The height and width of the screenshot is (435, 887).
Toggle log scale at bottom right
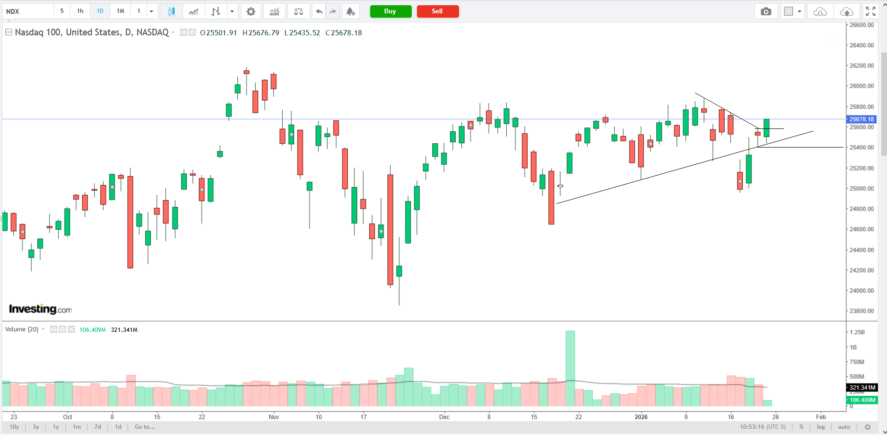[821, 427]
